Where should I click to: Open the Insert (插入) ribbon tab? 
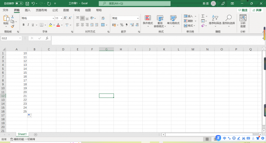(x=28, y=10)
